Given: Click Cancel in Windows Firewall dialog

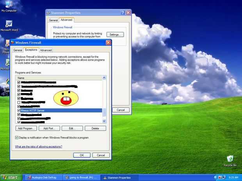Looking at the screenshot, I should tap(101, 155).
